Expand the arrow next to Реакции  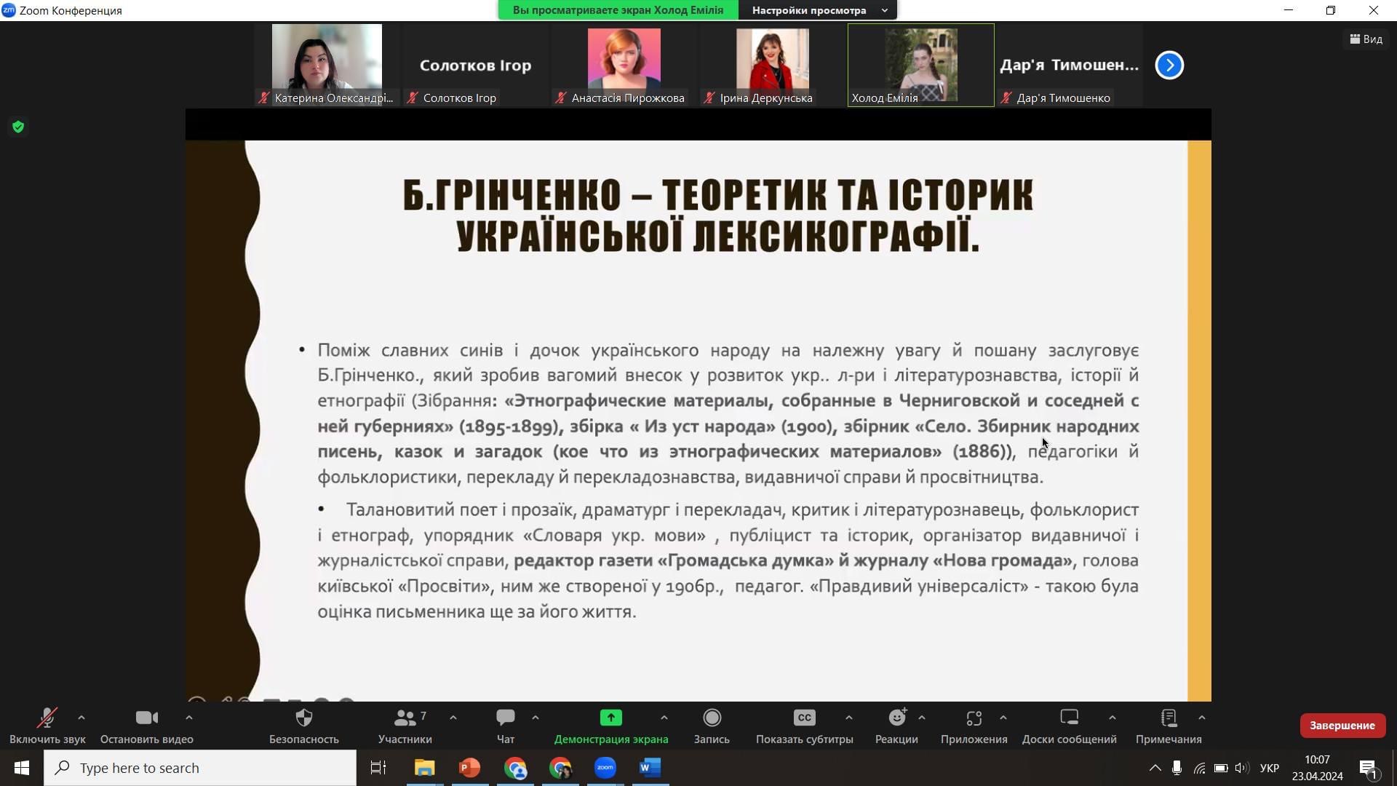coord(922,718)
